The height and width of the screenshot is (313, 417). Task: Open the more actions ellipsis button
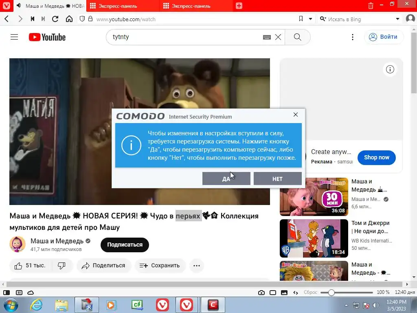[x=197, y=266]
